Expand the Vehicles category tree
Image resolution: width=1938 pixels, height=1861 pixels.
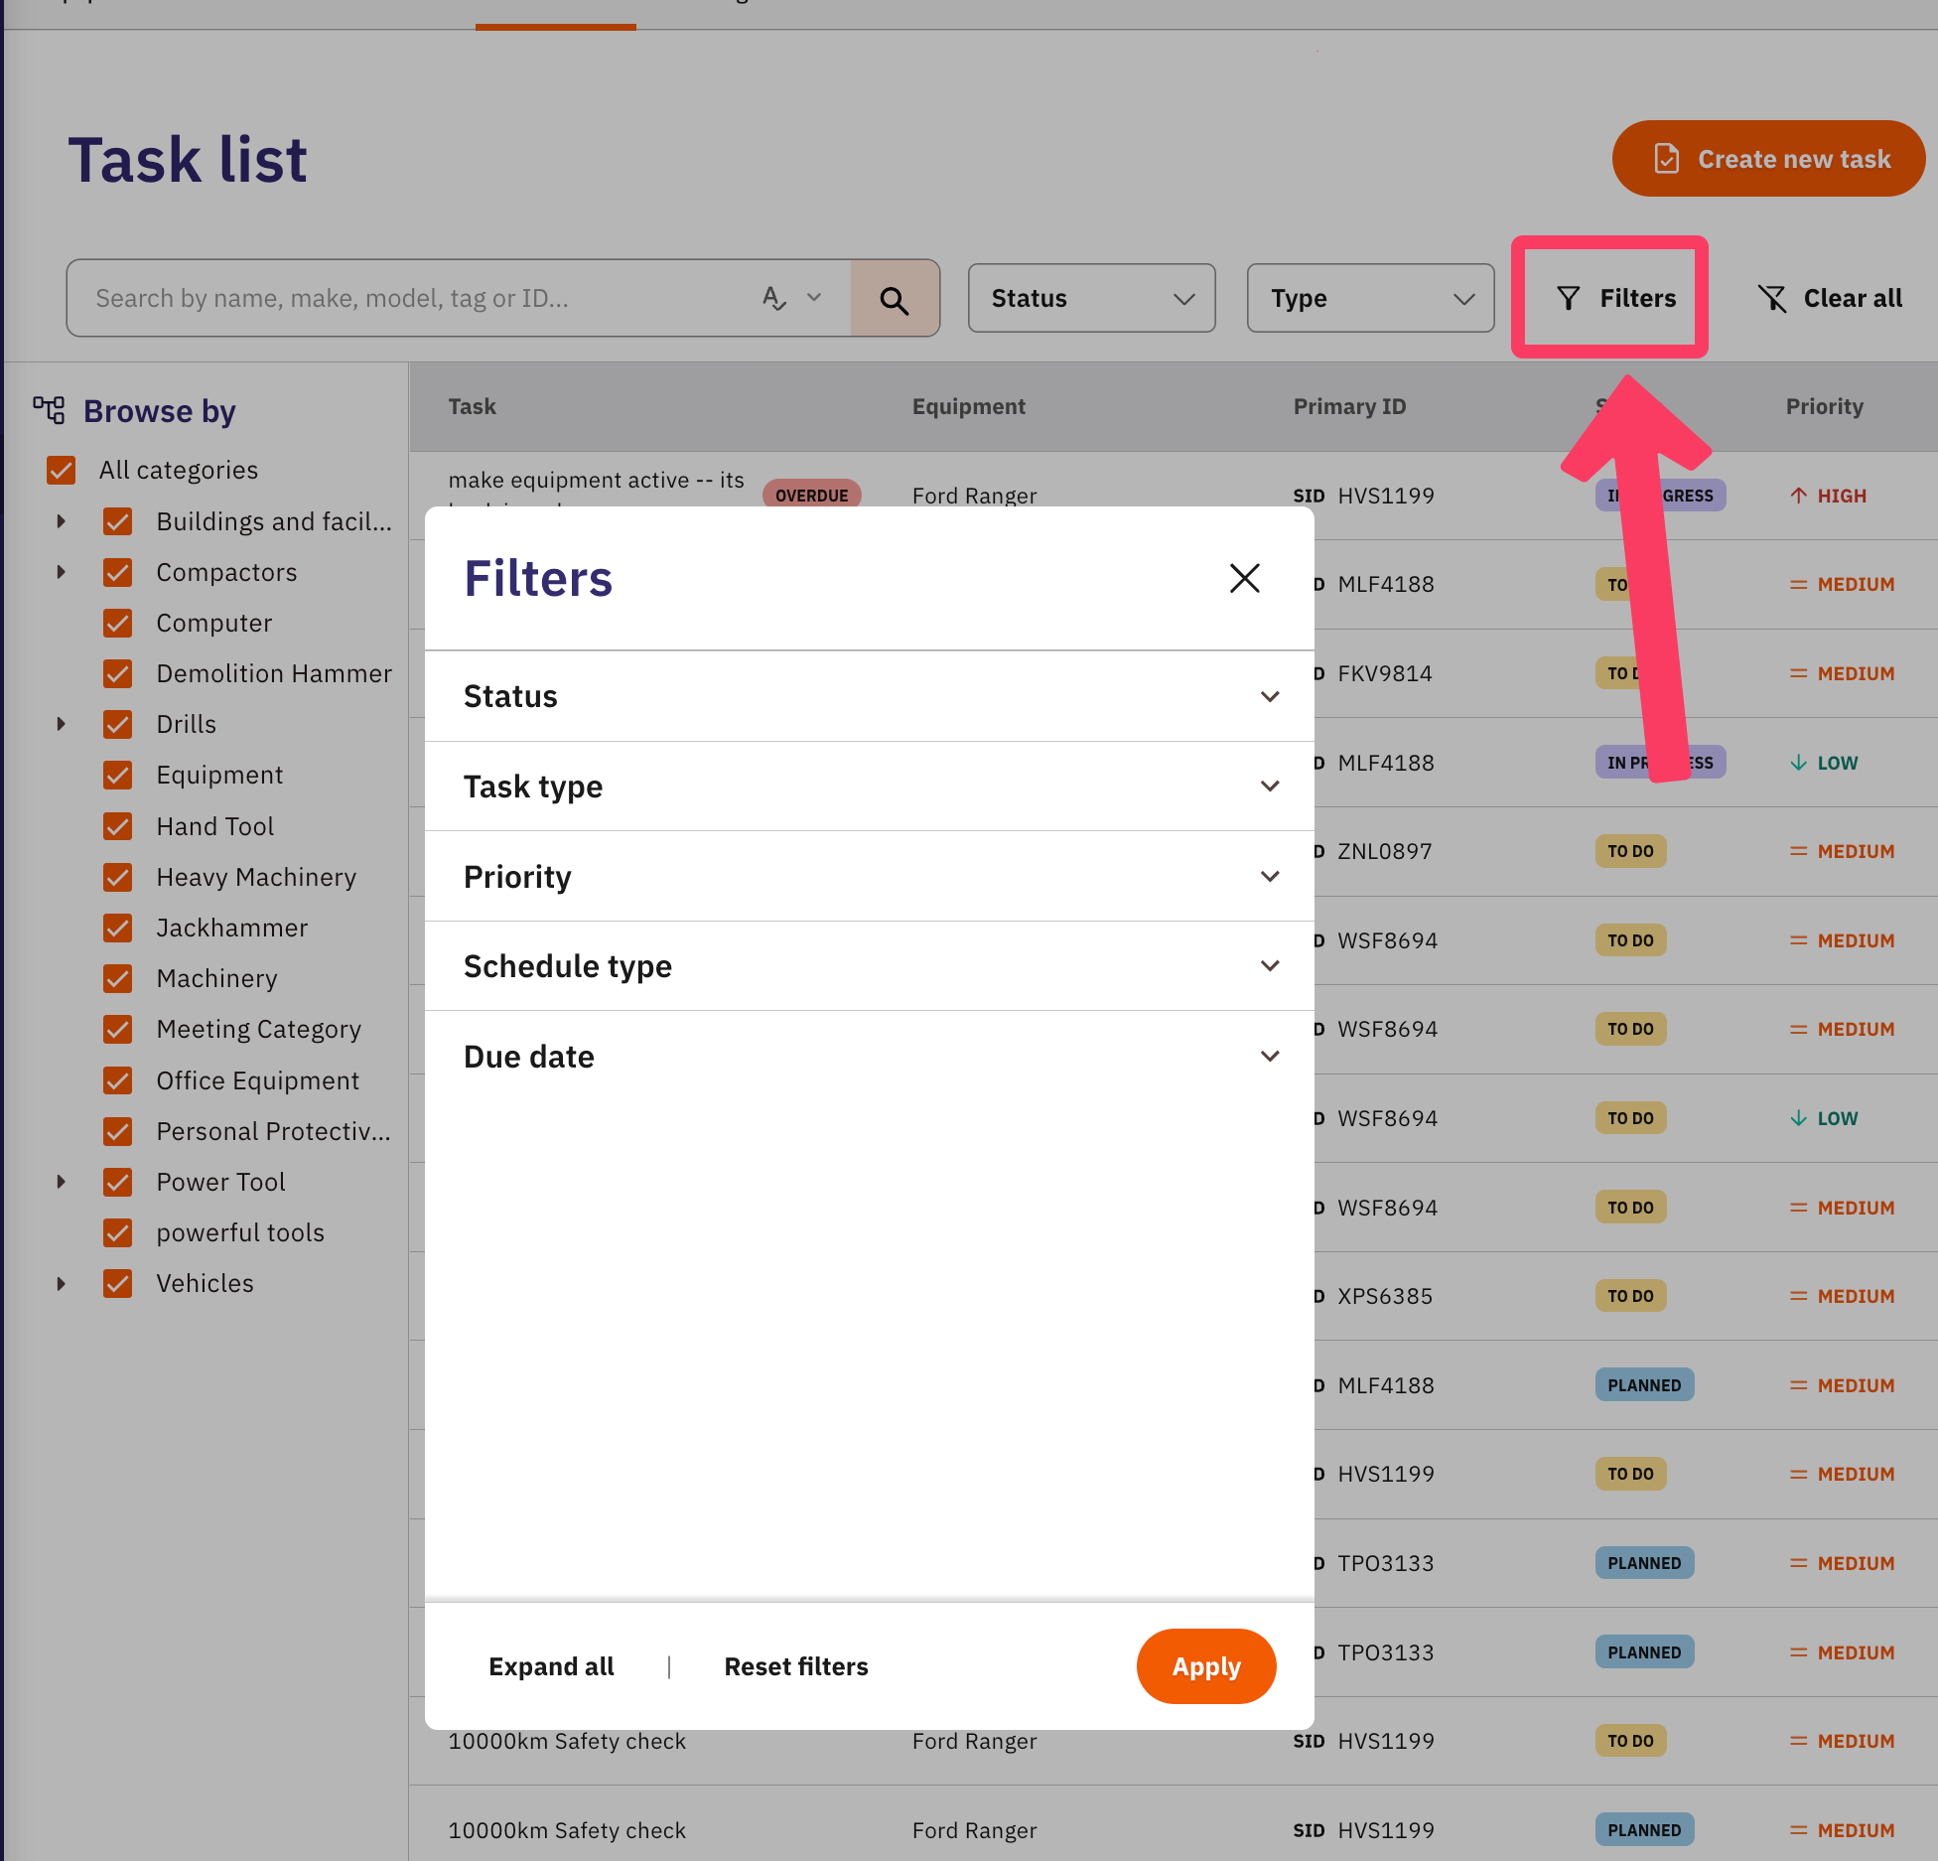[x=62, y=1283]
